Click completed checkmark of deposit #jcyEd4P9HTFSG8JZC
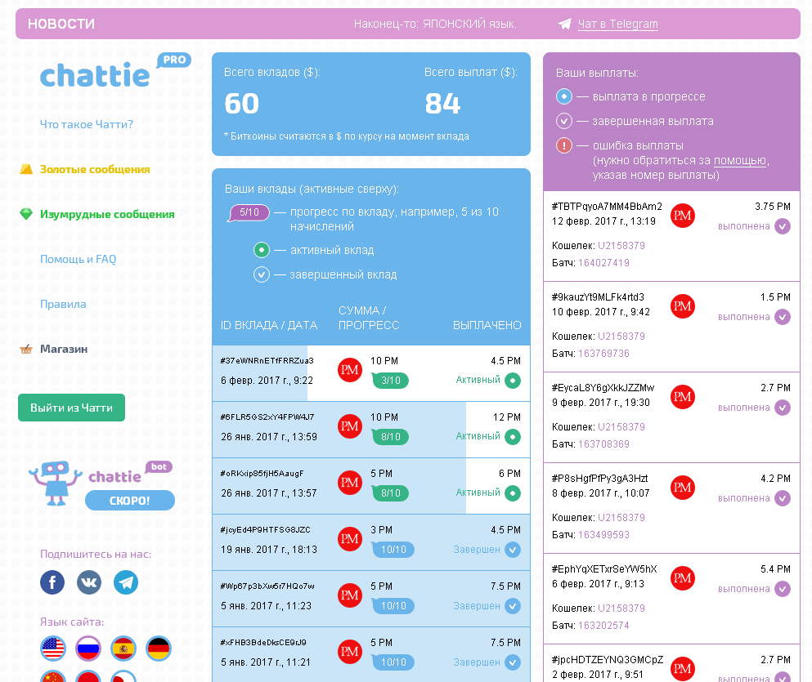This screenshot has height=682, width=812. tap(513, 550)
